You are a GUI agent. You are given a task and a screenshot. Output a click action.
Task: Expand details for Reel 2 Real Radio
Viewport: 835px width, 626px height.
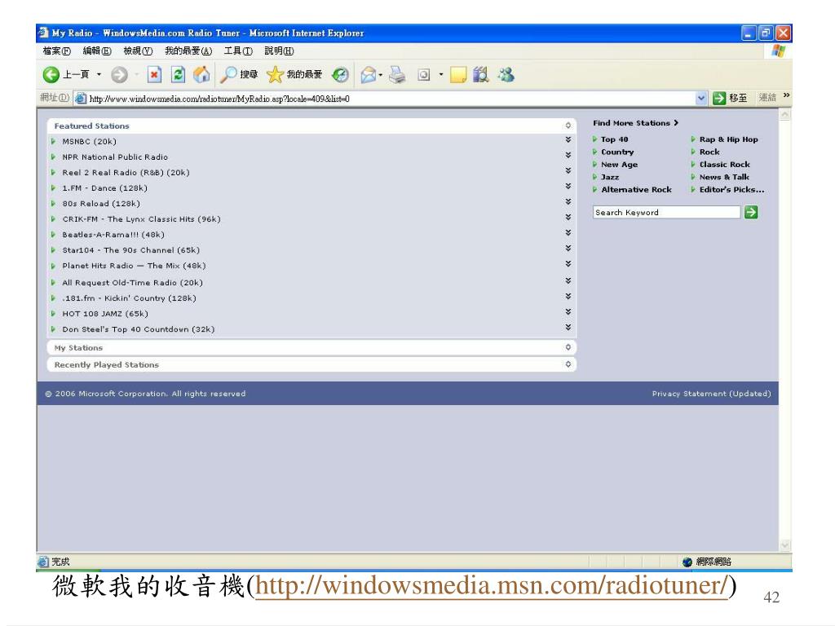point(568,170)
